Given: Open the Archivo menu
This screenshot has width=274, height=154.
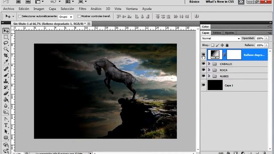Looking at the screenshot, I should pos(9,9).
